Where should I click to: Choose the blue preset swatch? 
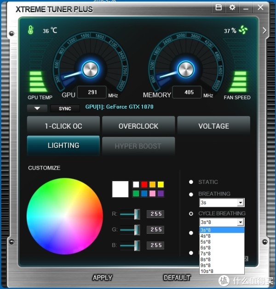tap(144, 194)
